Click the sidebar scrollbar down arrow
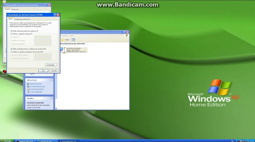 pos(56,108)
